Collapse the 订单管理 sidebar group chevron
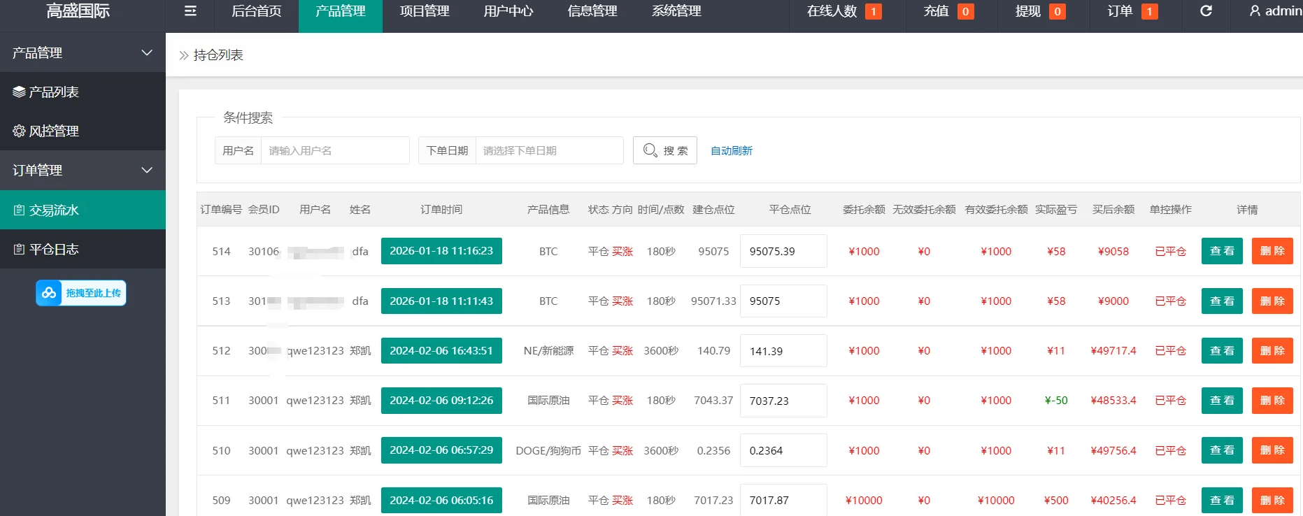Image resolution: width=1303 pixels, height=516 pixels. [x=147, y=170]
